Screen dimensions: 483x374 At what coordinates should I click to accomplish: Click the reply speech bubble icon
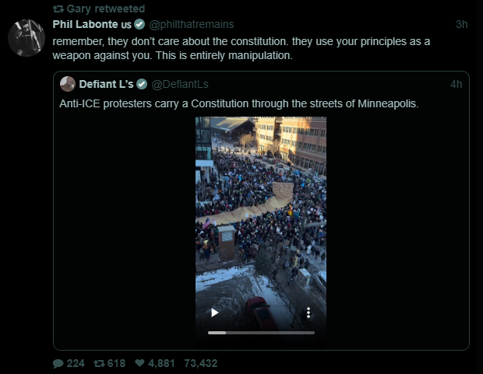point(58,364)
